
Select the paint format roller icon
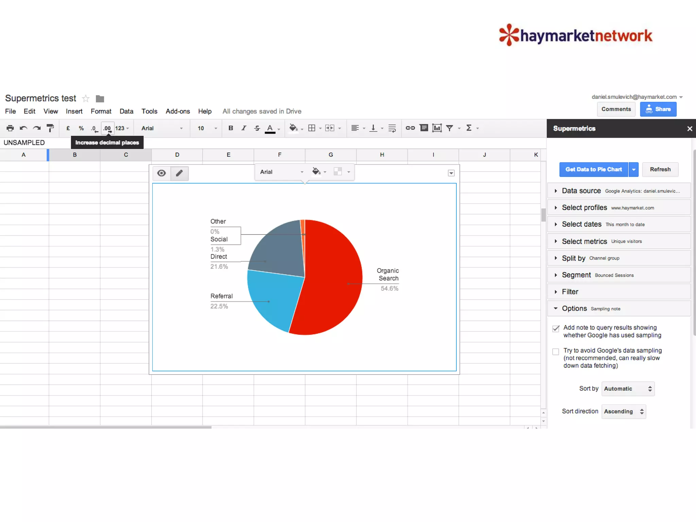point(50,128)
